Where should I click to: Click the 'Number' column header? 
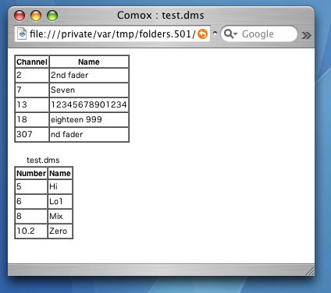point(31,174)
